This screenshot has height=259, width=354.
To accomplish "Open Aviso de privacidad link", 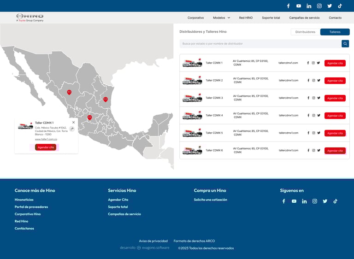I will 153,241.
